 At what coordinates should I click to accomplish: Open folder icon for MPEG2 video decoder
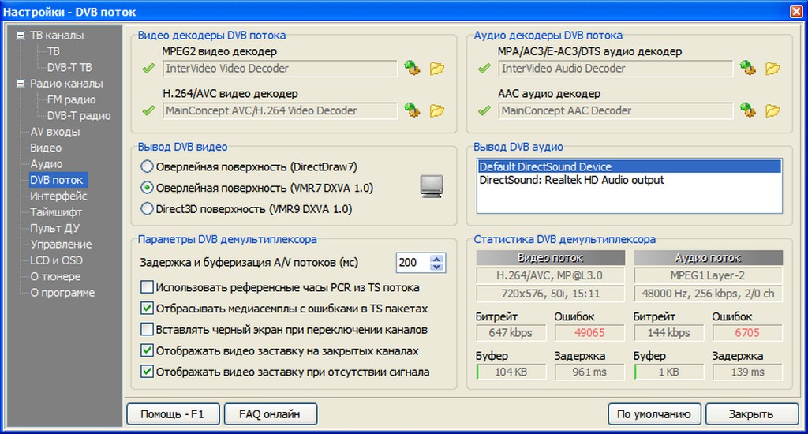pos(436,69)
